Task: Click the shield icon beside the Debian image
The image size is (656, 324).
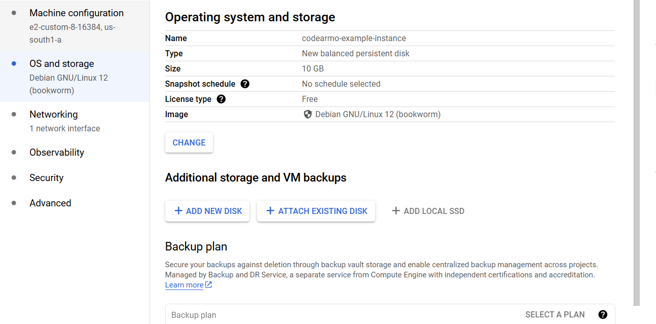Action: (307, 115)
